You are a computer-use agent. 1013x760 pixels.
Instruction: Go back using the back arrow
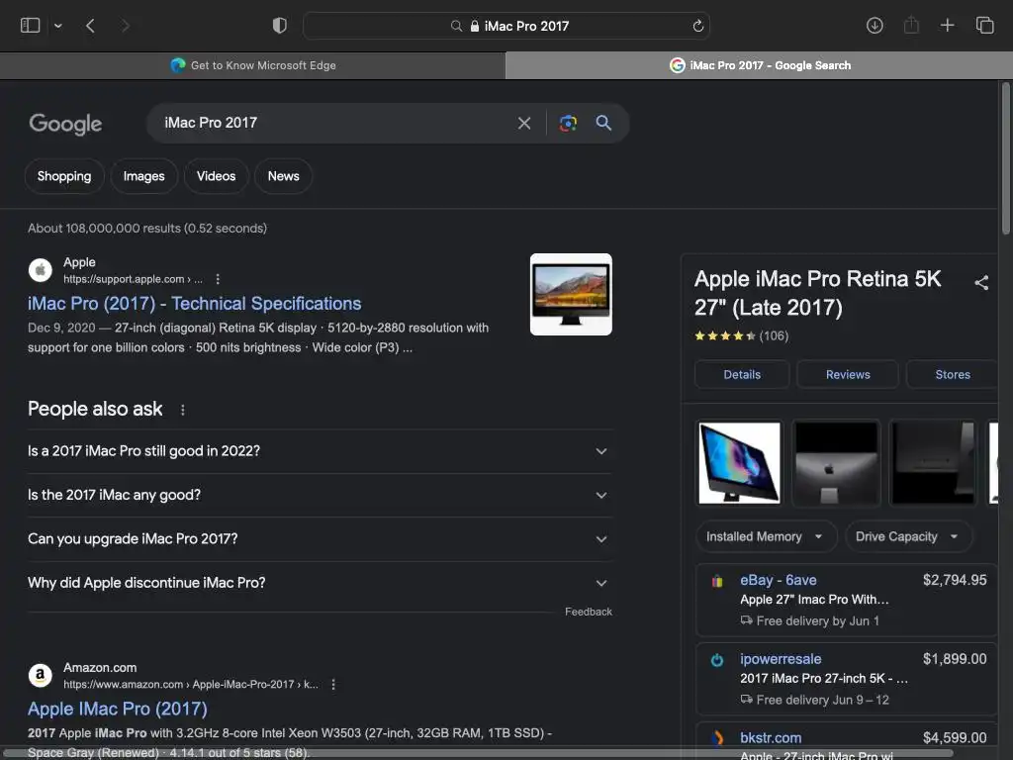tap(90, 26)
